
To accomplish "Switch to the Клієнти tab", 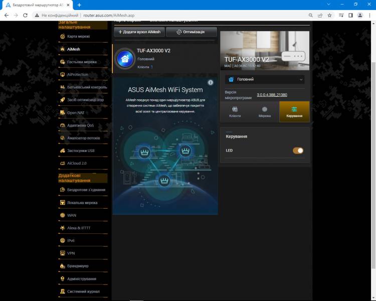I will point(235,112).
